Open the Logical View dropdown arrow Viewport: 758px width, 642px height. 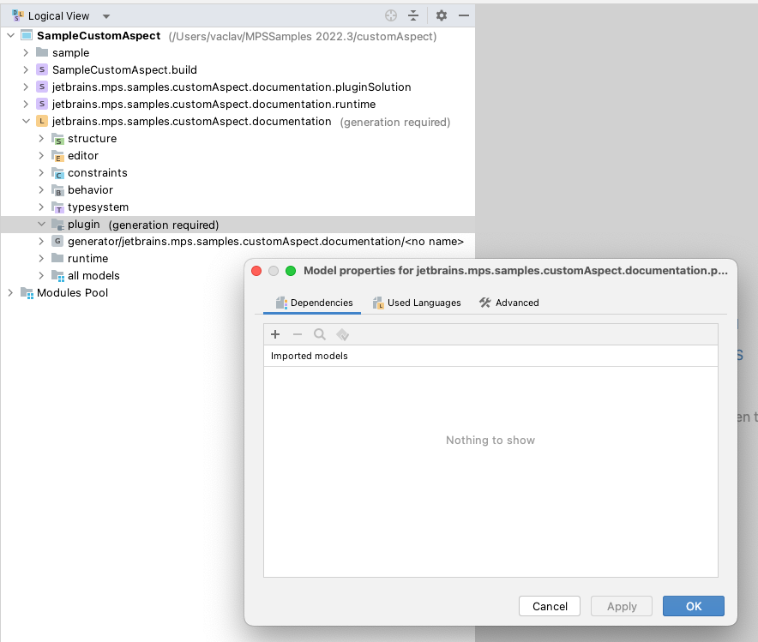coord(106,16)
